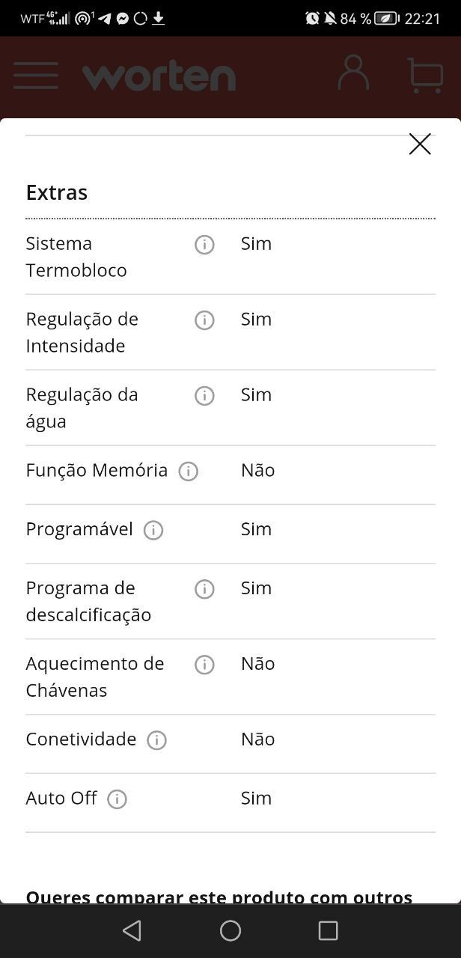The width and height of the screenshot is (461, 958).
Task: Show Auto Off info tooltip
Action: pos(117,799)
